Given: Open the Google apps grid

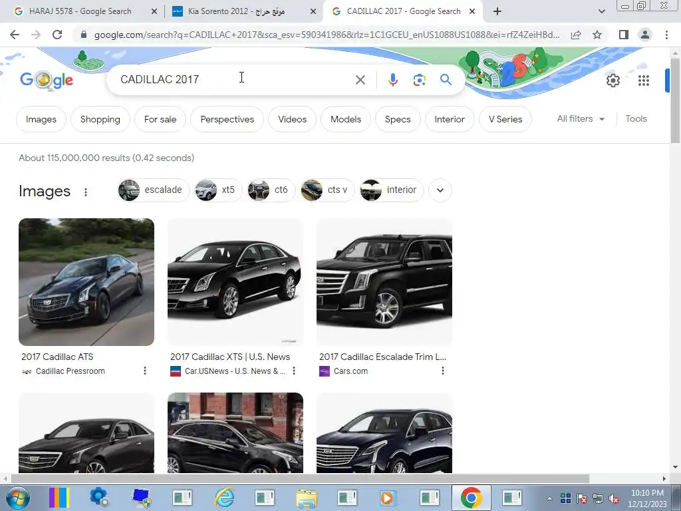Looking at the screenshot, I should pos(644,81).
